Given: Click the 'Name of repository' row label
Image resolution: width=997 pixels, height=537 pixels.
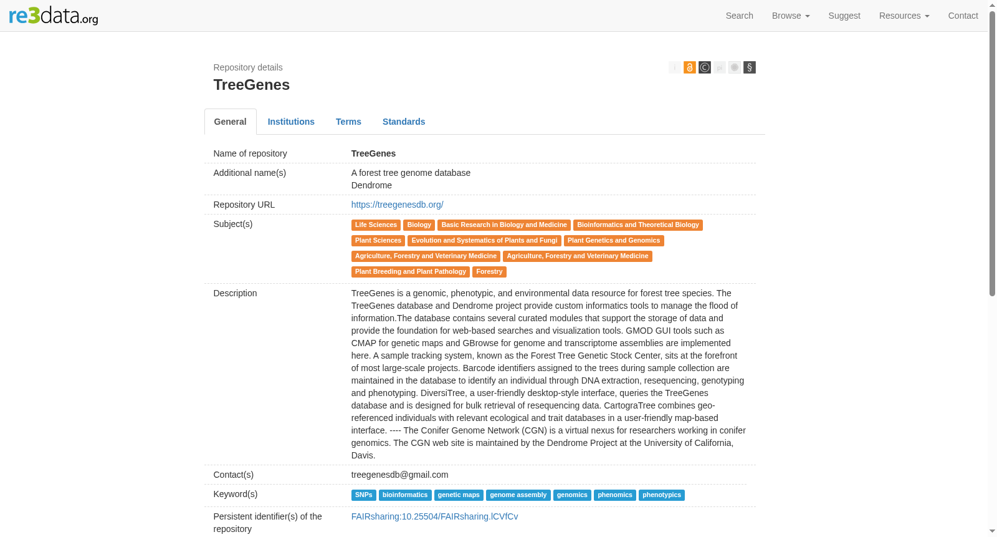Looking at the screenshot, I should pos(250,153).
